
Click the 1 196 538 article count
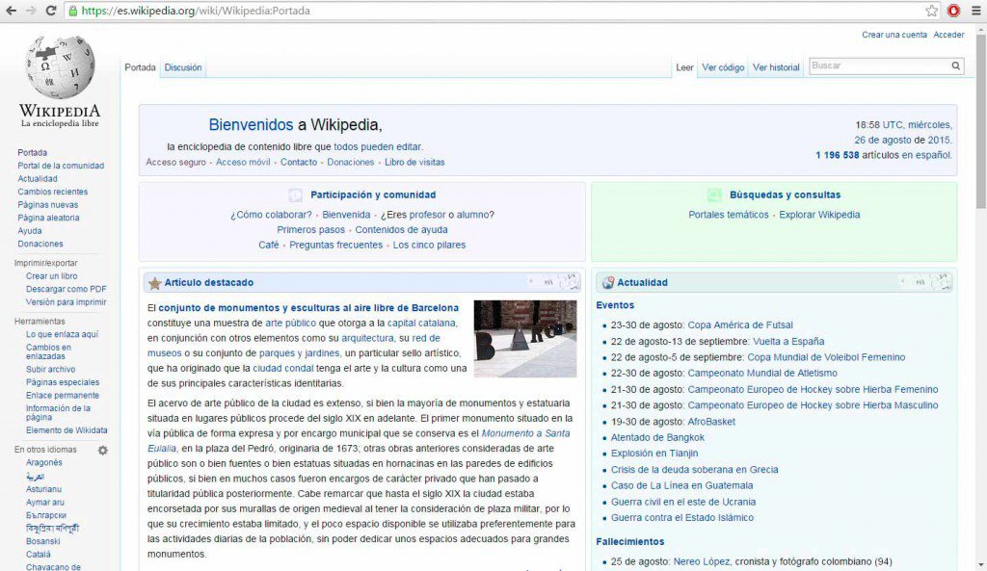coord(838,155)
